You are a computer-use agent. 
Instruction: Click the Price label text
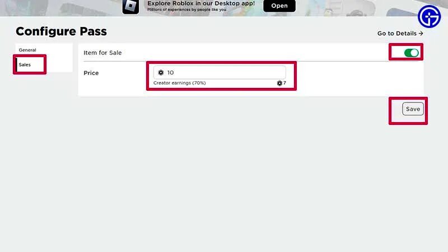coord(91,73)
